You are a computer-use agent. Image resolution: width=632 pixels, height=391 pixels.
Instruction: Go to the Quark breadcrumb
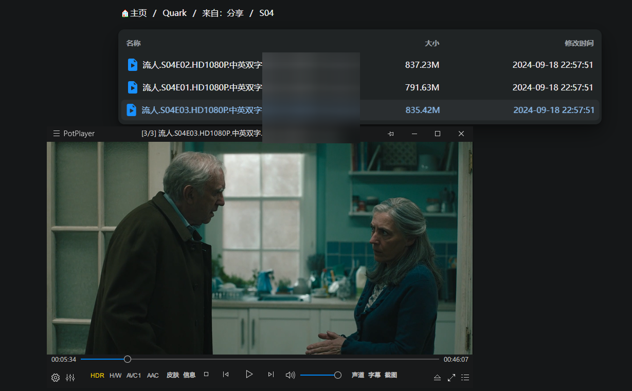[x=174, y=13]
